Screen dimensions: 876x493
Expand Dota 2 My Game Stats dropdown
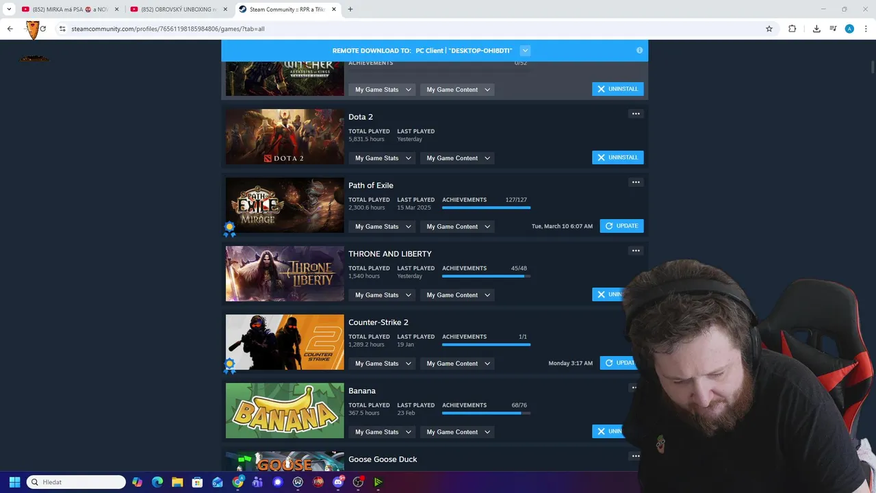(382, 158)
